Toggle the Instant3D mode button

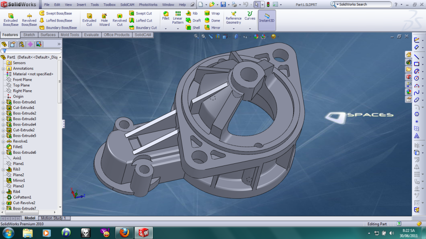click(x=267, y=20)
